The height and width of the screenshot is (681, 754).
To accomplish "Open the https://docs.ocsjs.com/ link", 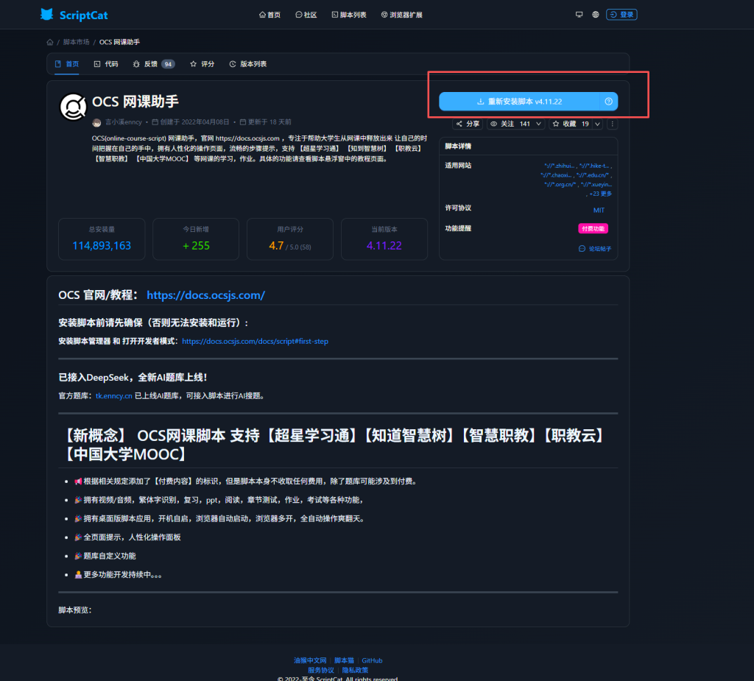I will click(205, 295).
